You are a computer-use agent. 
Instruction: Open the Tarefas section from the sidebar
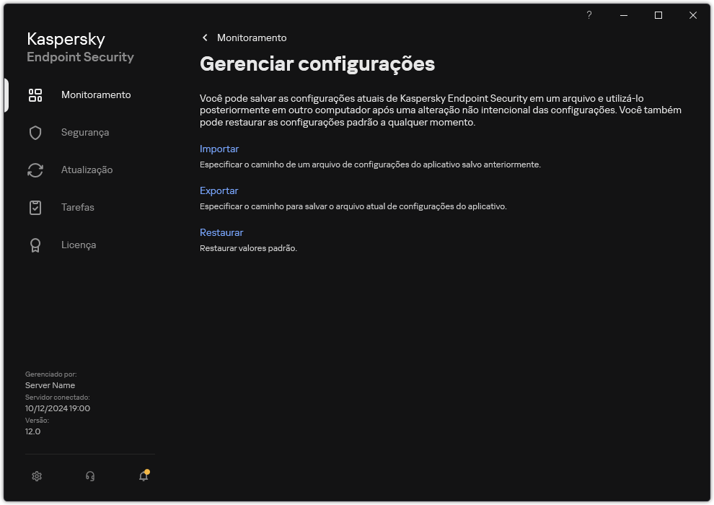(x=77, y=207)
